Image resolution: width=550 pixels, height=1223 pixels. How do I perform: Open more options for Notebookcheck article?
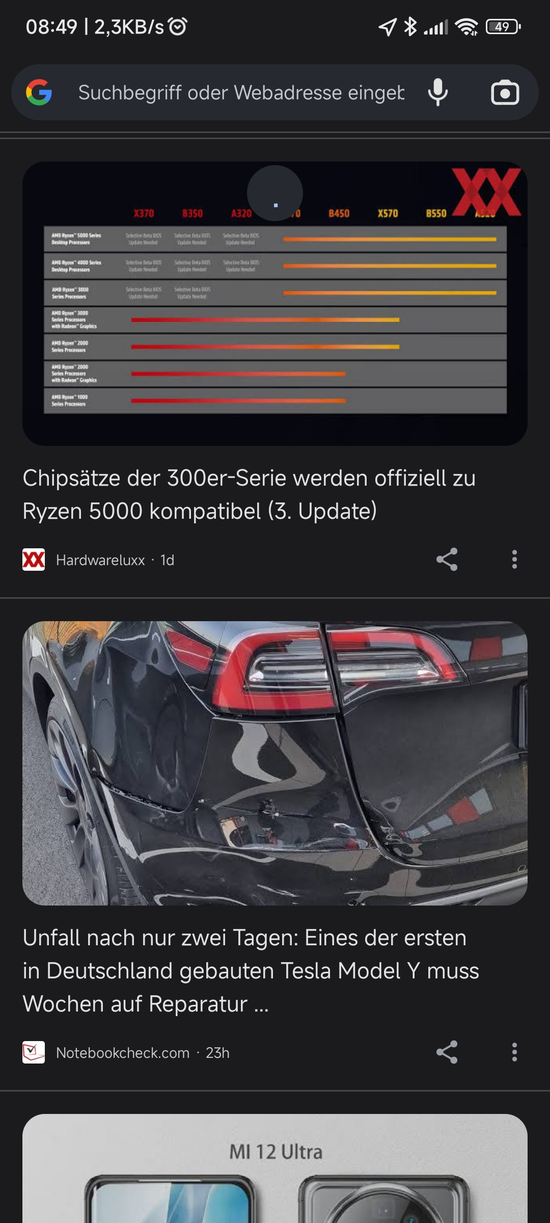point(514,1052)
